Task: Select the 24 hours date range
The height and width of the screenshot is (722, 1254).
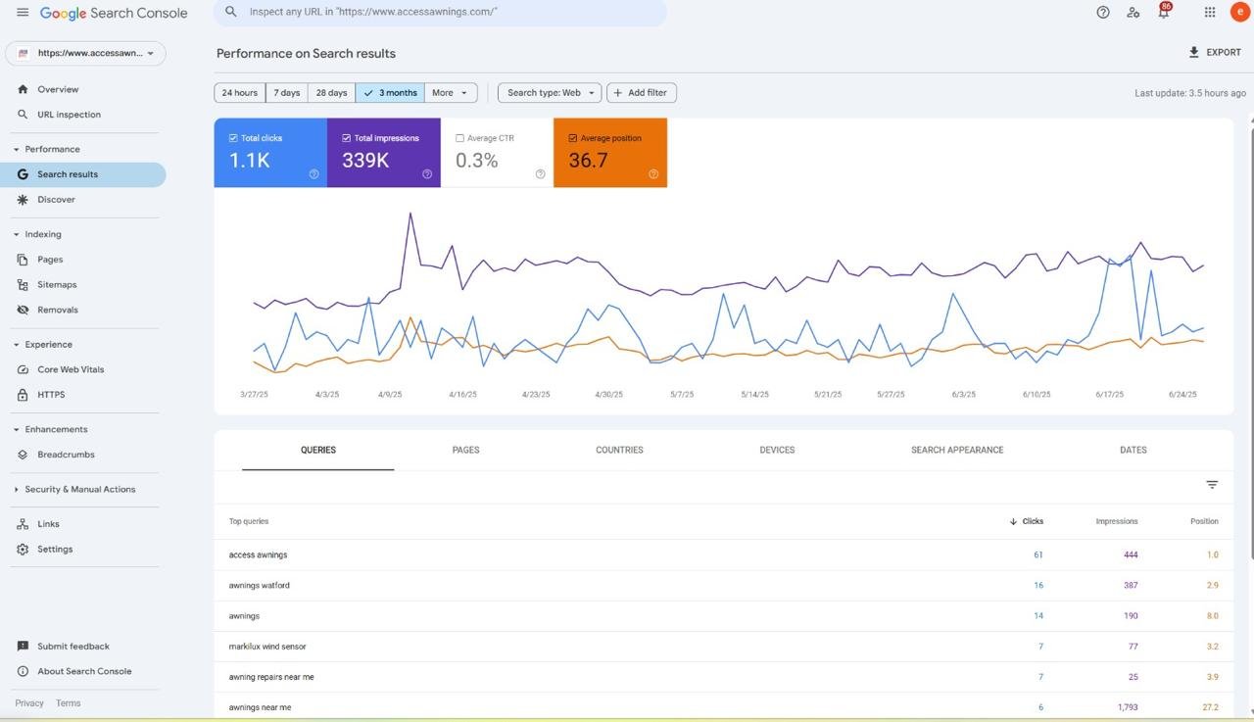Action: [x=240, y=93]
